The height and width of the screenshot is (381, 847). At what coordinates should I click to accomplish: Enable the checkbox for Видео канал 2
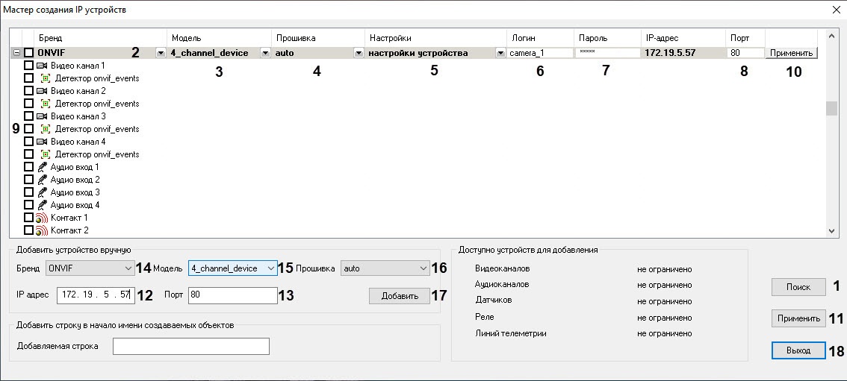click(x=28, y=91)
